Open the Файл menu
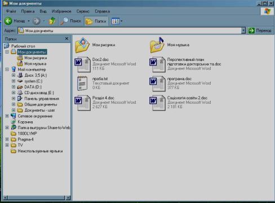The width and height of the screenshot is (275, 203). pyautogui.click(x=11, y=11)
